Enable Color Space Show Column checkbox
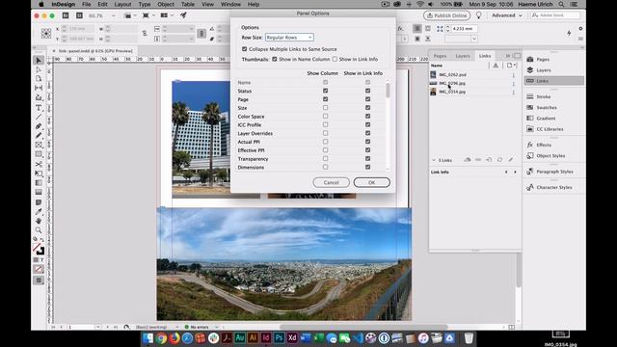This screenshot has height=347, width=617. tap(326, 116)
